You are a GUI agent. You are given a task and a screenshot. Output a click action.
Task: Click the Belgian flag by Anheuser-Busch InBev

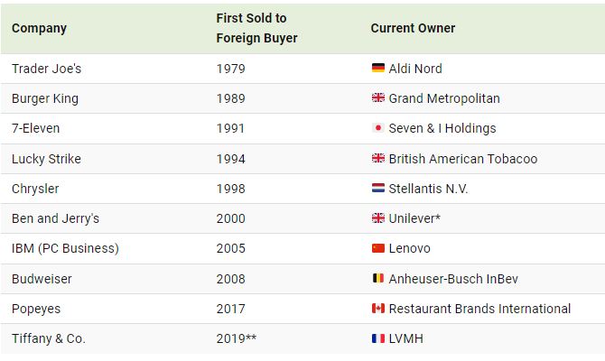pyautogui.click(x=378, y=278)
